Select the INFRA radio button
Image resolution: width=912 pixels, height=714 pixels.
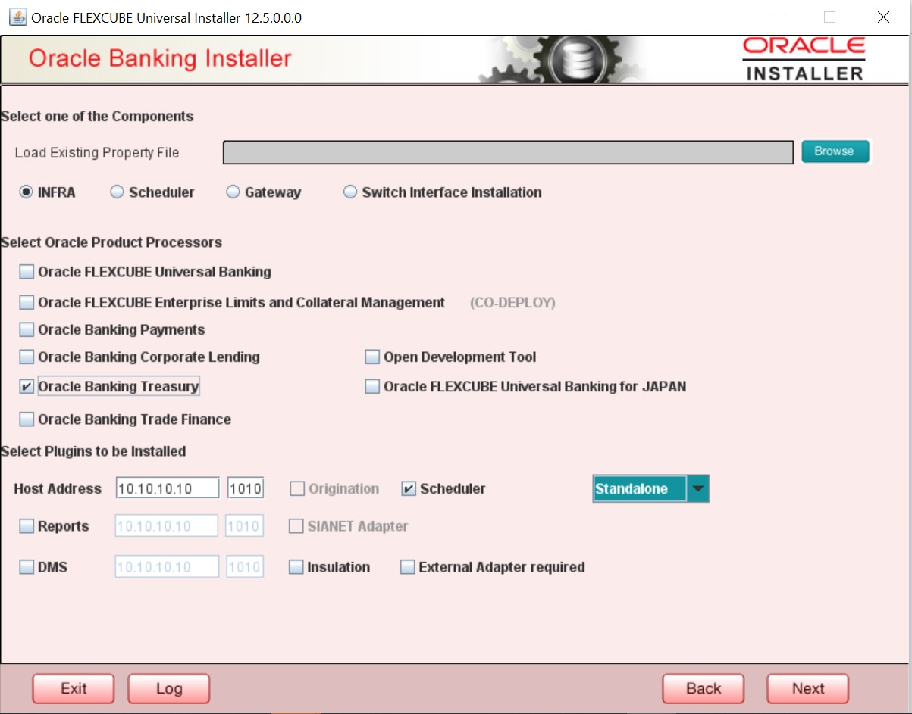coord(26,192)
